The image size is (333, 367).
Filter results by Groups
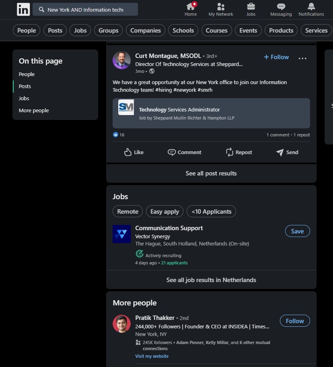(x=108, y=31)
